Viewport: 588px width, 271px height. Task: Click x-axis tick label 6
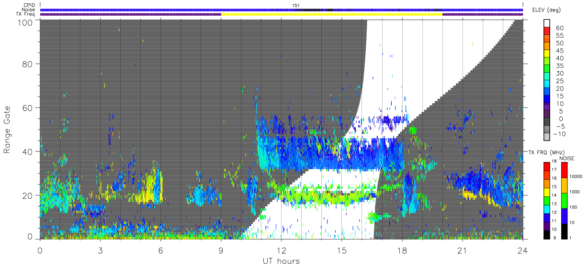click(x=160, y=250)
